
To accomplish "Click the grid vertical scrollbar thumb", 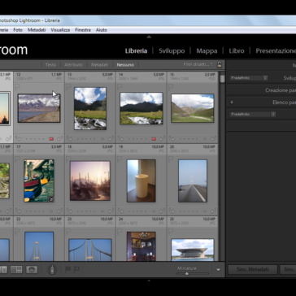I will point(223,79).
